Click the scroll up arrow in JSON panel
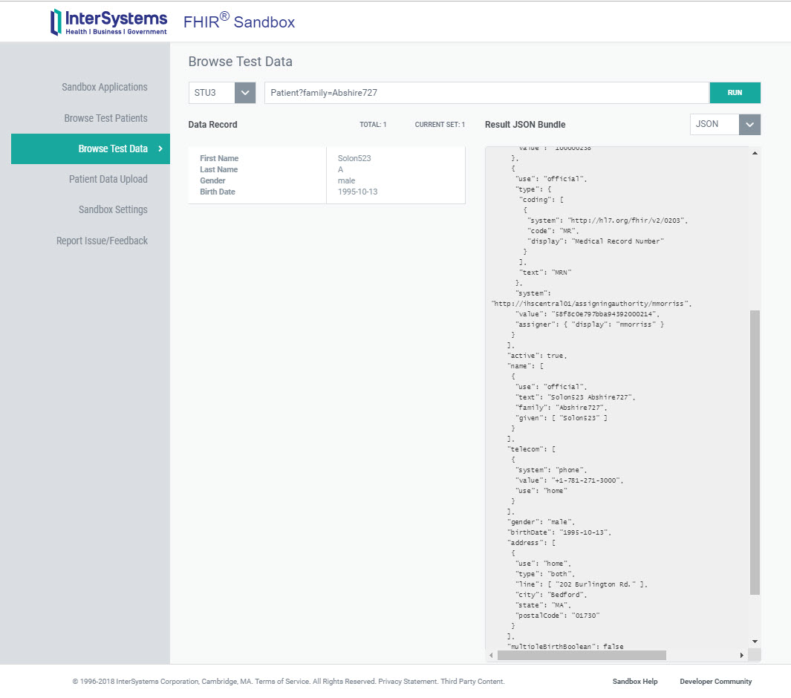 755,153
